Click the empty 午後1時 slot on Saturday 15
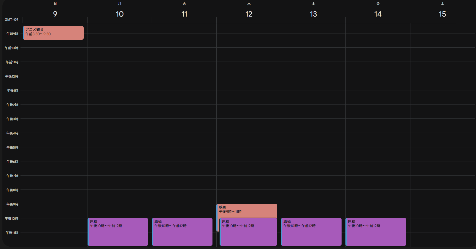476x249 pixels. (x=442, y=97)
